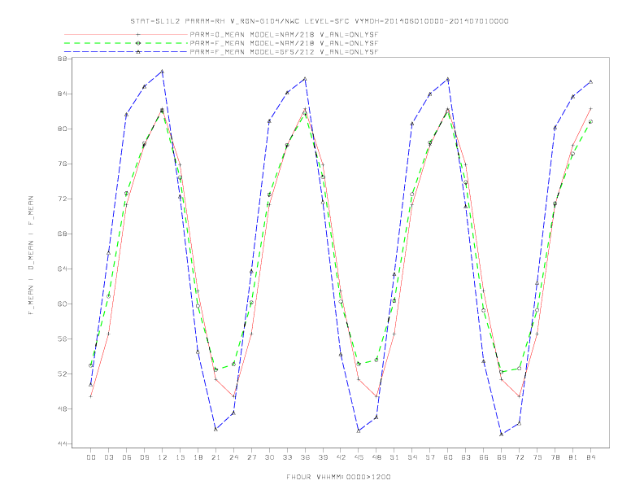
Task: Click the x-axis tick label 12
Action: pos(163,457)
